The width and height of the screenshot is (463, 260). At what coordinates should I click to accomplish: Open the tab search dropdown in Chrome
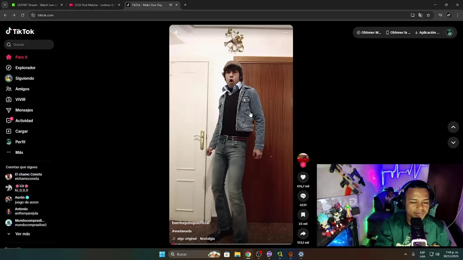5,5
